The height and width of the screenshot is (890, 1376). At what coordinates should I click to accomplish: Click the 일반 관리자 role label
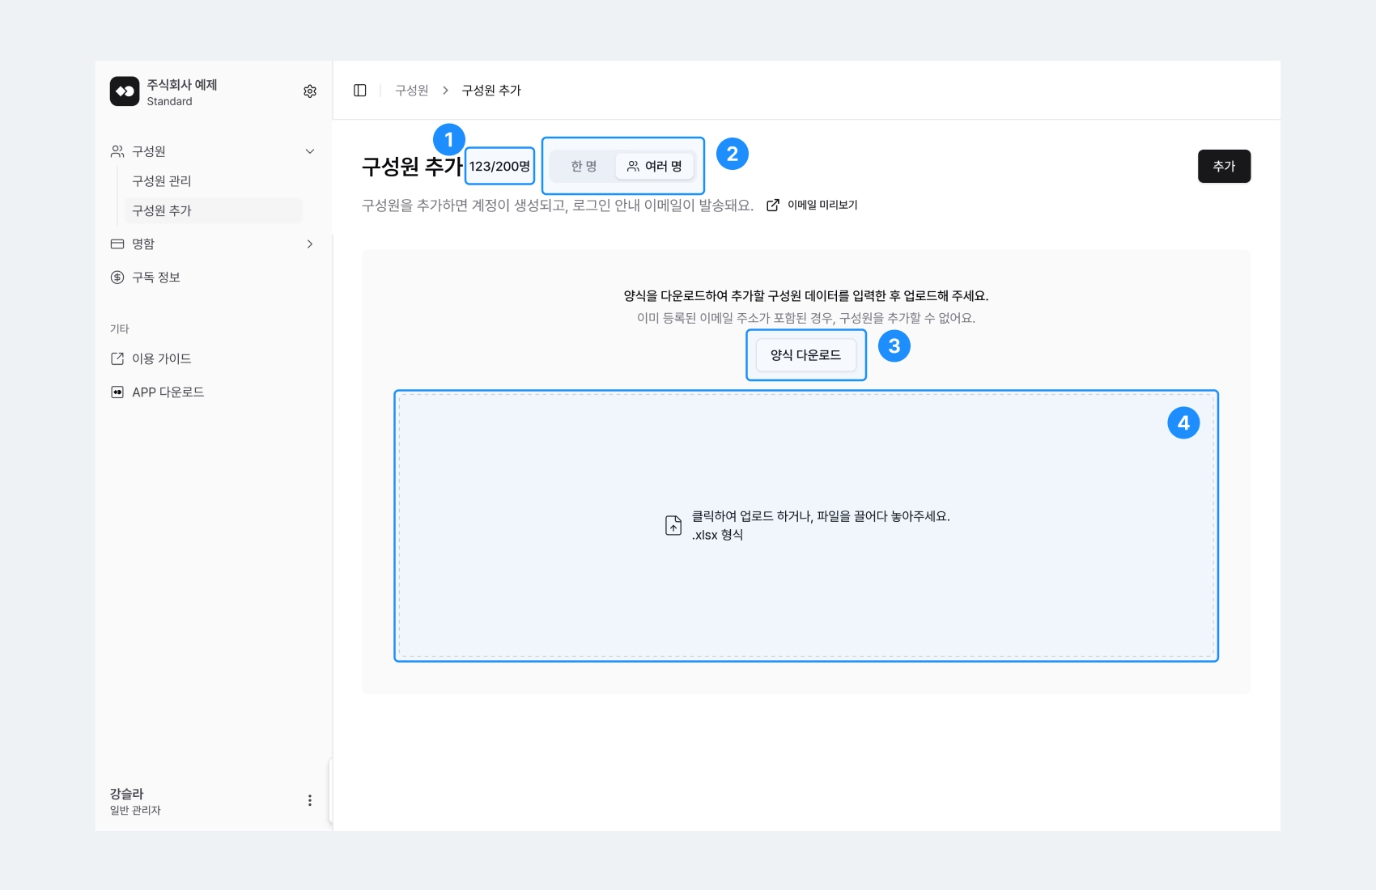[x=135, y=811]
